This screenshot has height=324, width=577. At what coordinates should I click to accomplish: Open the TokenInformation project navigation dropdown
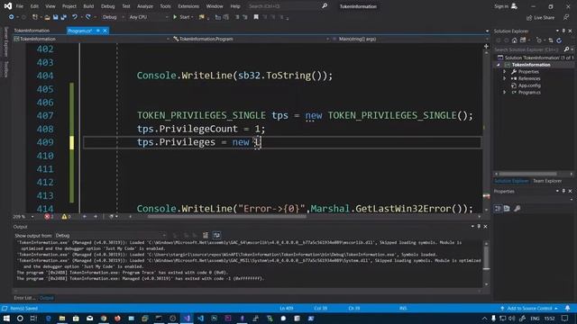tap(92, 39)
